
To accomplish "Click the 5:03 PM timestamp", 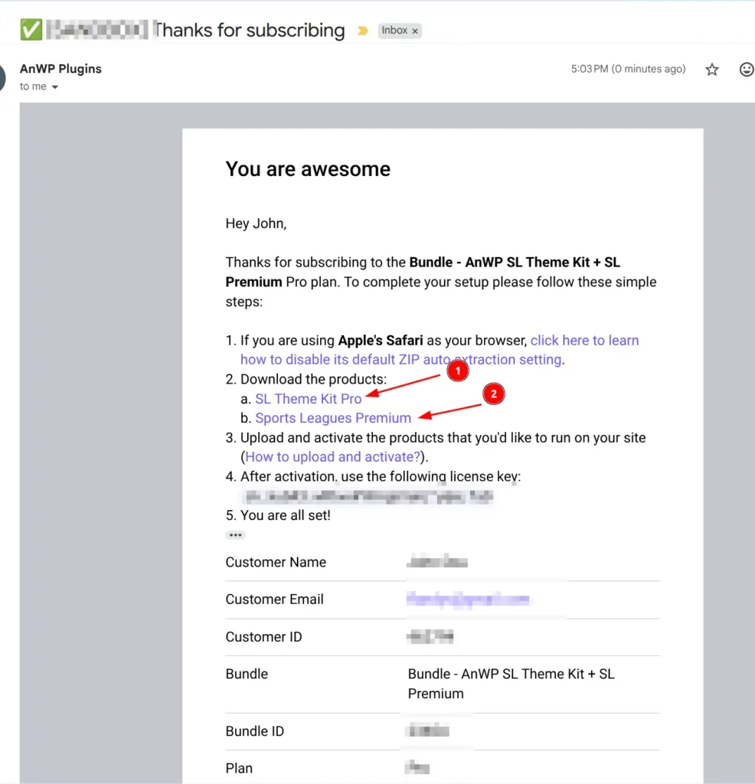I will 628,69.
